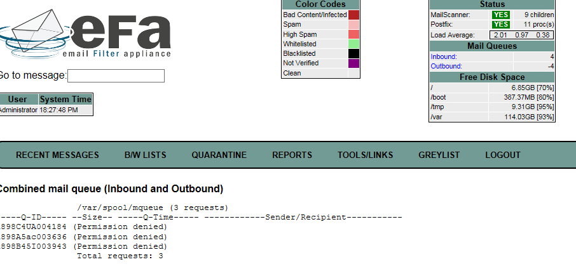Click the High Spam color swatch

pos(353,34)
